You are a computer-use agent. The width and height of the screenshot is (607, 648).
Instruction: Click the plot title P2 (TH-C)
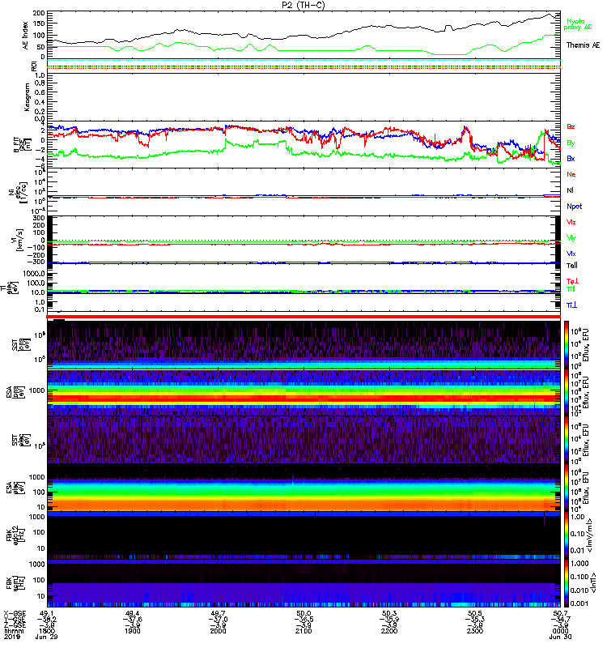pos(303,5)
